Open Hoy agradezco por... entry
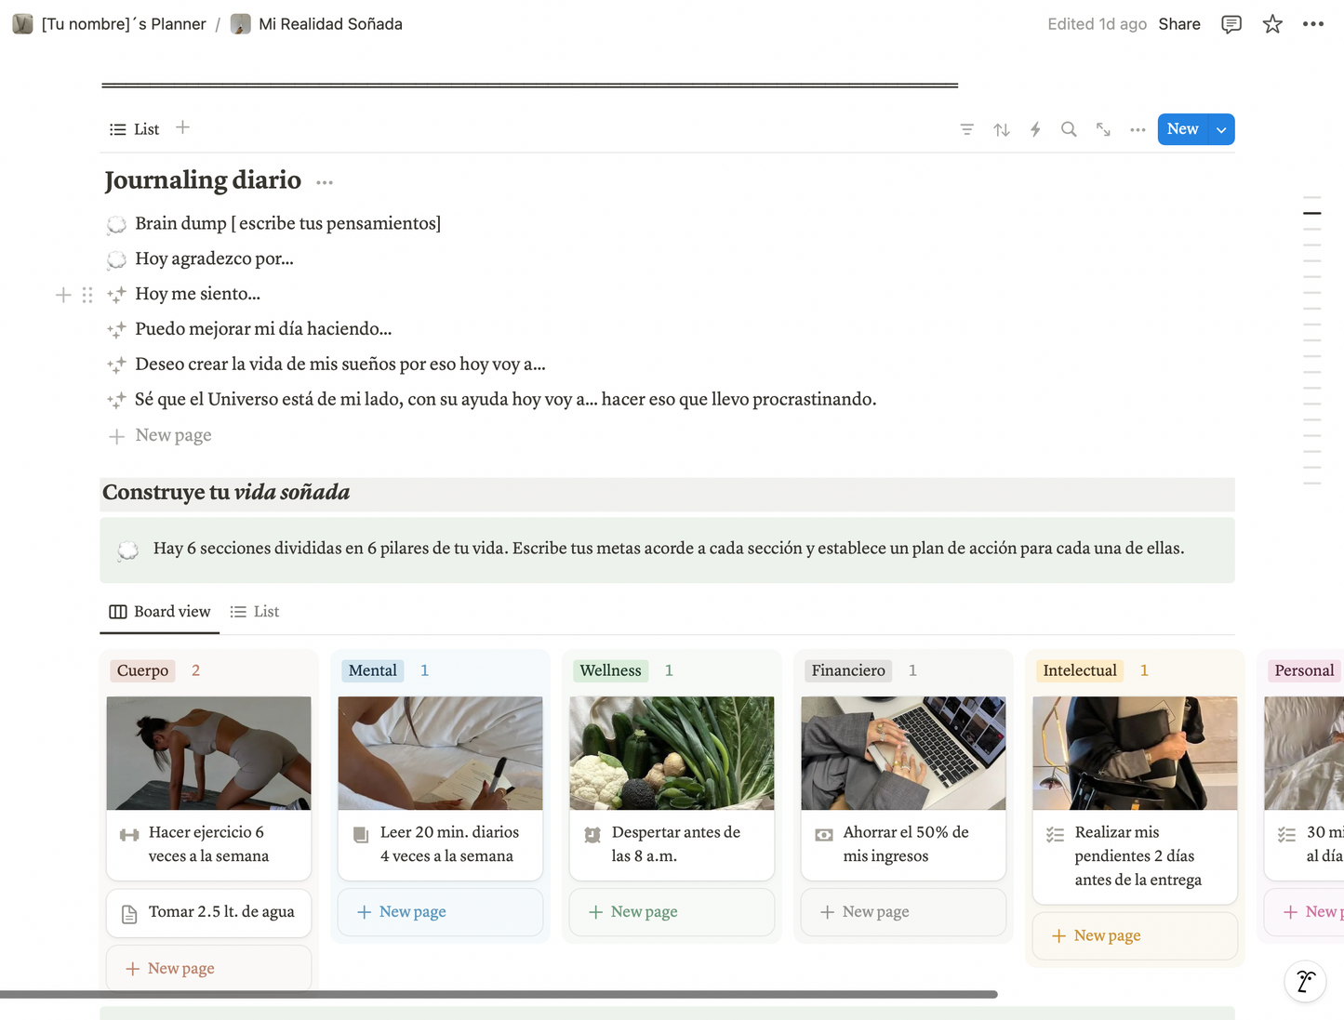Screen dimensions: 1344x1020 (214, 258)
